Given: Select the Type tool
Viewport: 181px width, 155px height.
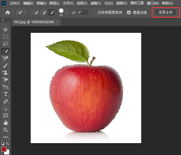Looking at the screenshot, I should 6,94.
